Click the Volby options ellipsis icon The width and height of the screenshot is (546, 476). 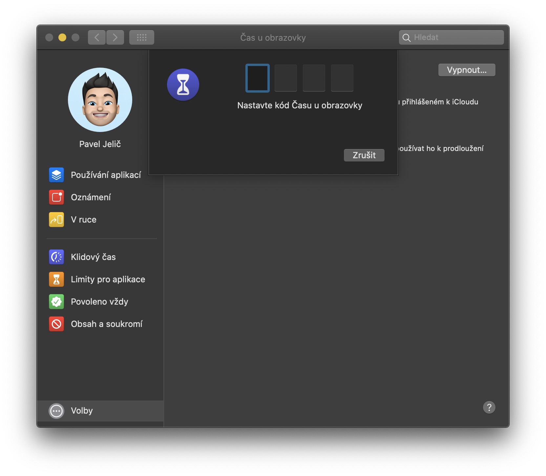pos(56,411)
